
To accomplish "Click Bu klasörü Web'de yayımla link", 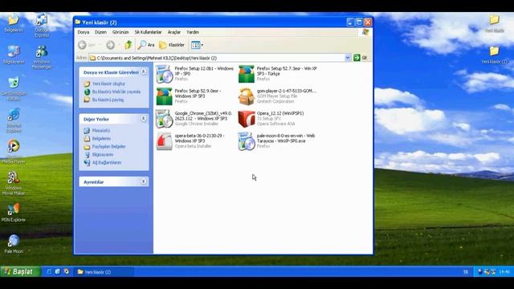I will (x=116, y=92).
